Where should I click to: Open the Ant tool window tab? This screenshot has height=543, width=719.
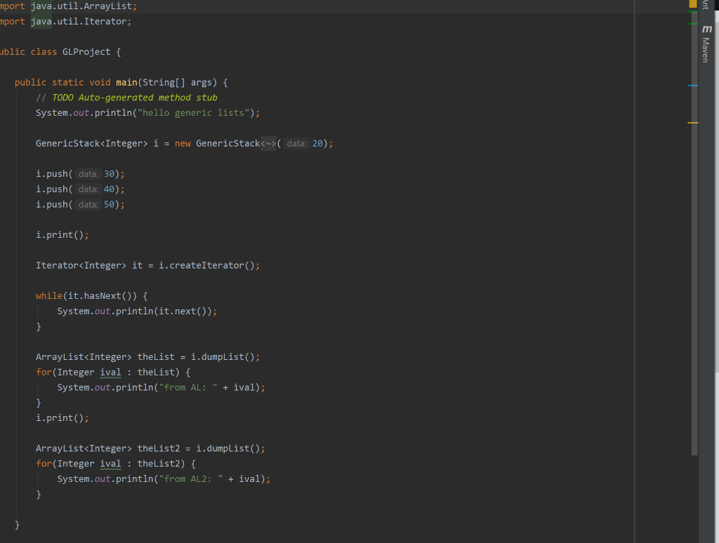click(706, 6)
